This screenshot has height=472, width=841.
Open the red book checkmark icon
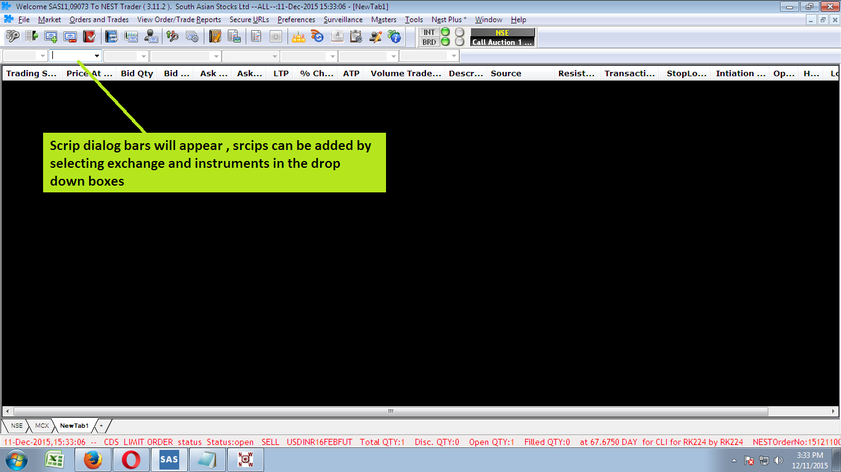point(89,37)
